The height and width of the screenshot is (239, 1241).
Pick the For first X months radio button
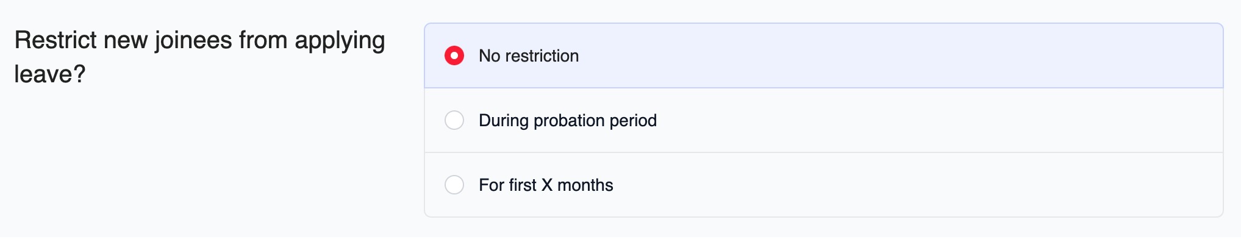pyautogui.click(x=454, y=185)
